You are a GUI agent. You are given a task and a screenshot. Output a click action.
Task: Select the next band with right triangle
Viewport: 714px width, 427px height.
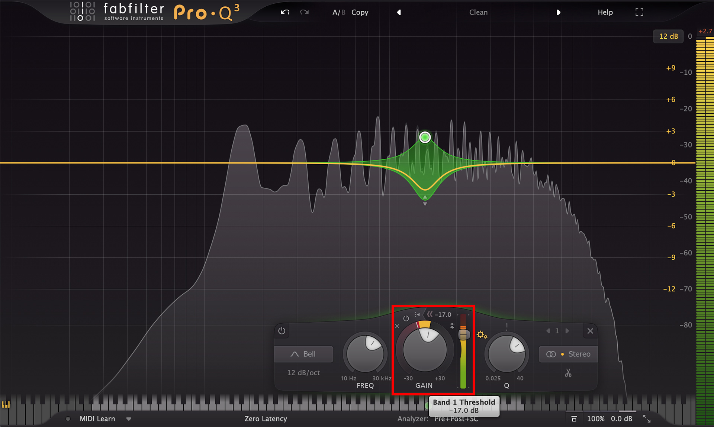[567, 331]
